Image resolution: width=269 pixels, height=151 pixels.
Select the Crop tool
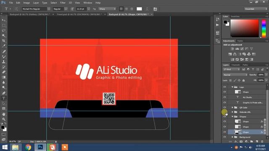pos(4,41)
